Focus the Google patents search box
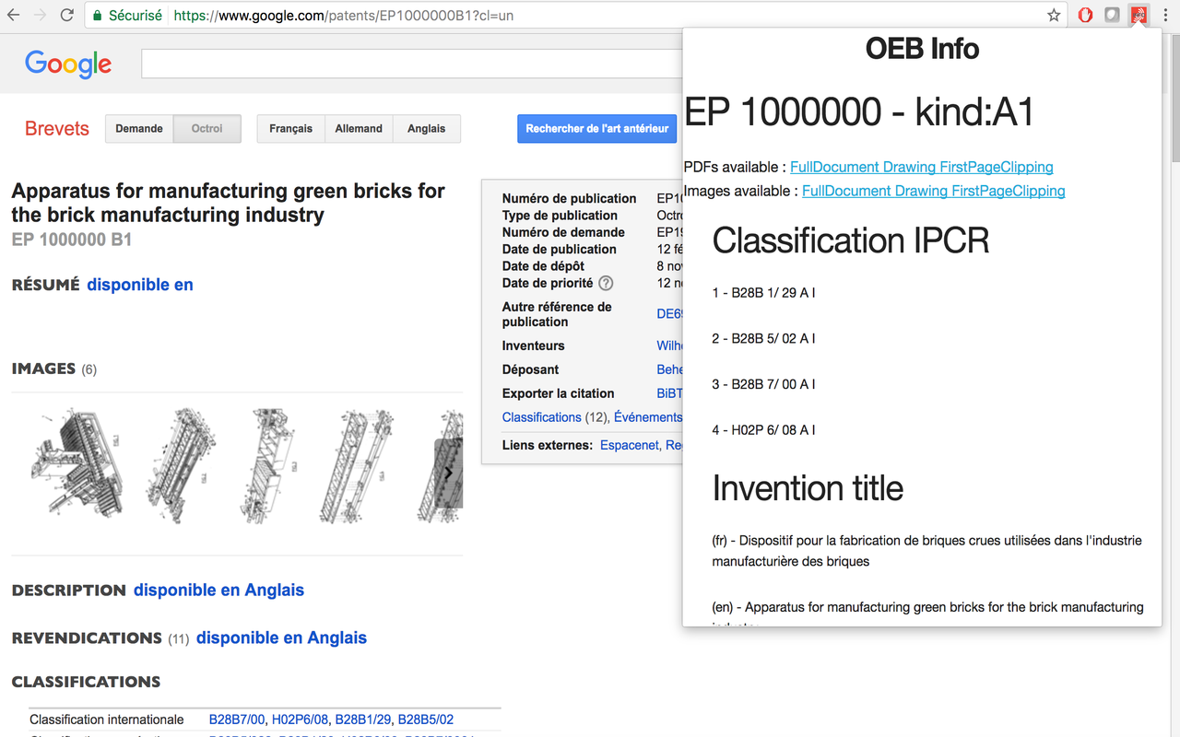This screenshot has height=737, width=1180. pos(411,64)
